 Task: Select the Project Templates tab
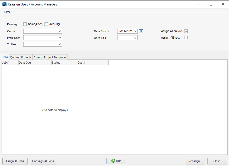pos(55,57)
